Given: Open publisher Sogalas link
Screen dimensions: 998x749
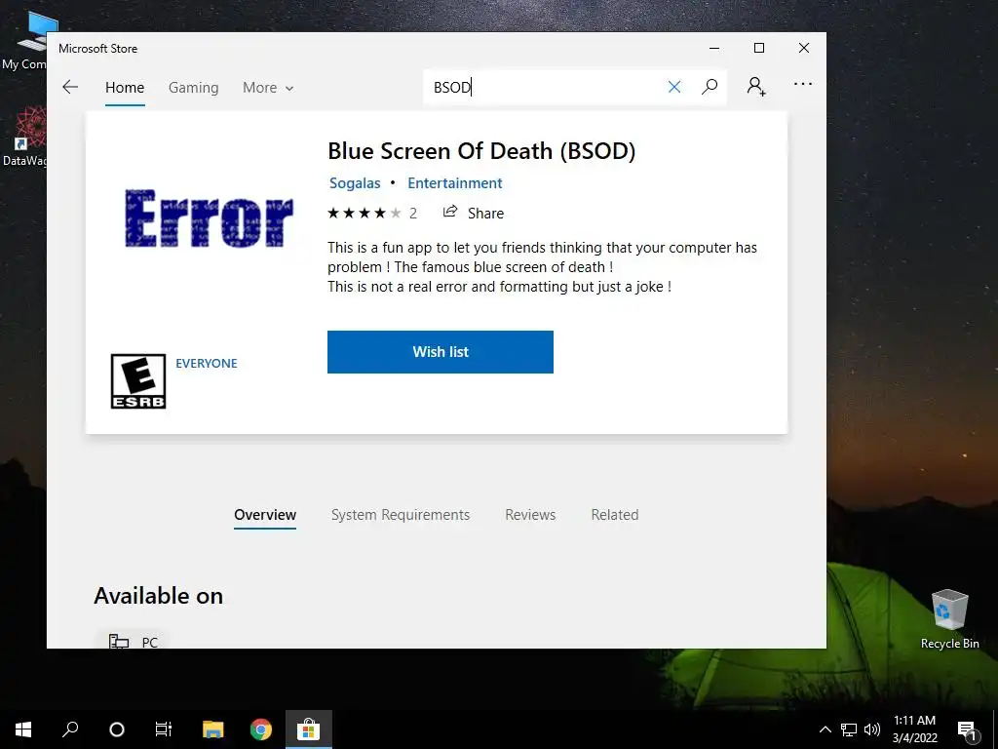Looking at the screenshot, I should [355, 183].
